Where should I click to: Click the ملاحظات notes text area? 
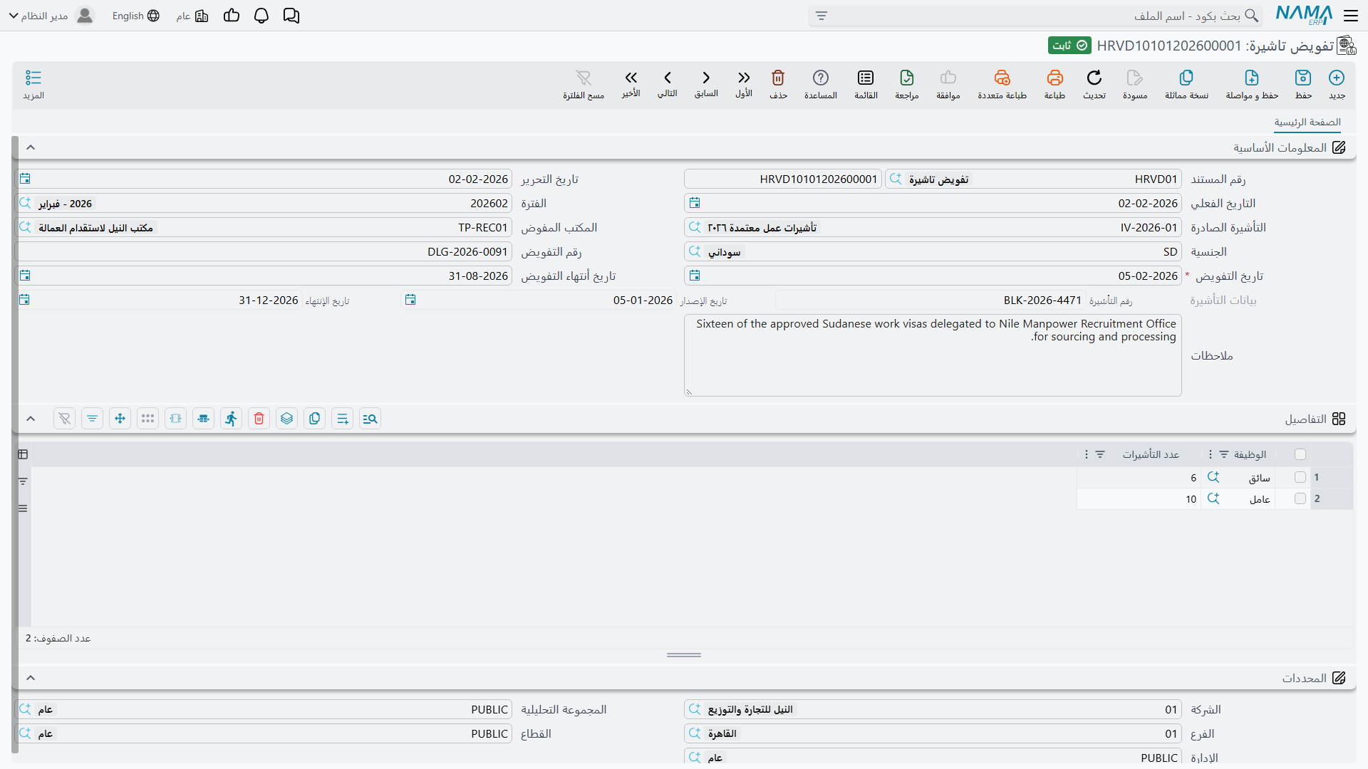933,355
